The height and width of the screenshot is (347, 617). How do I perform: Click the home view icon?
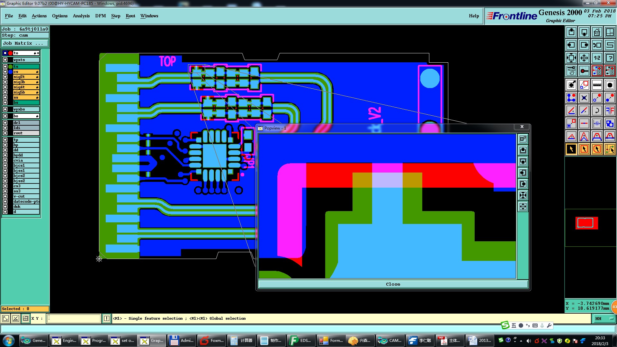pyautogui.click(x=597, y=32)
